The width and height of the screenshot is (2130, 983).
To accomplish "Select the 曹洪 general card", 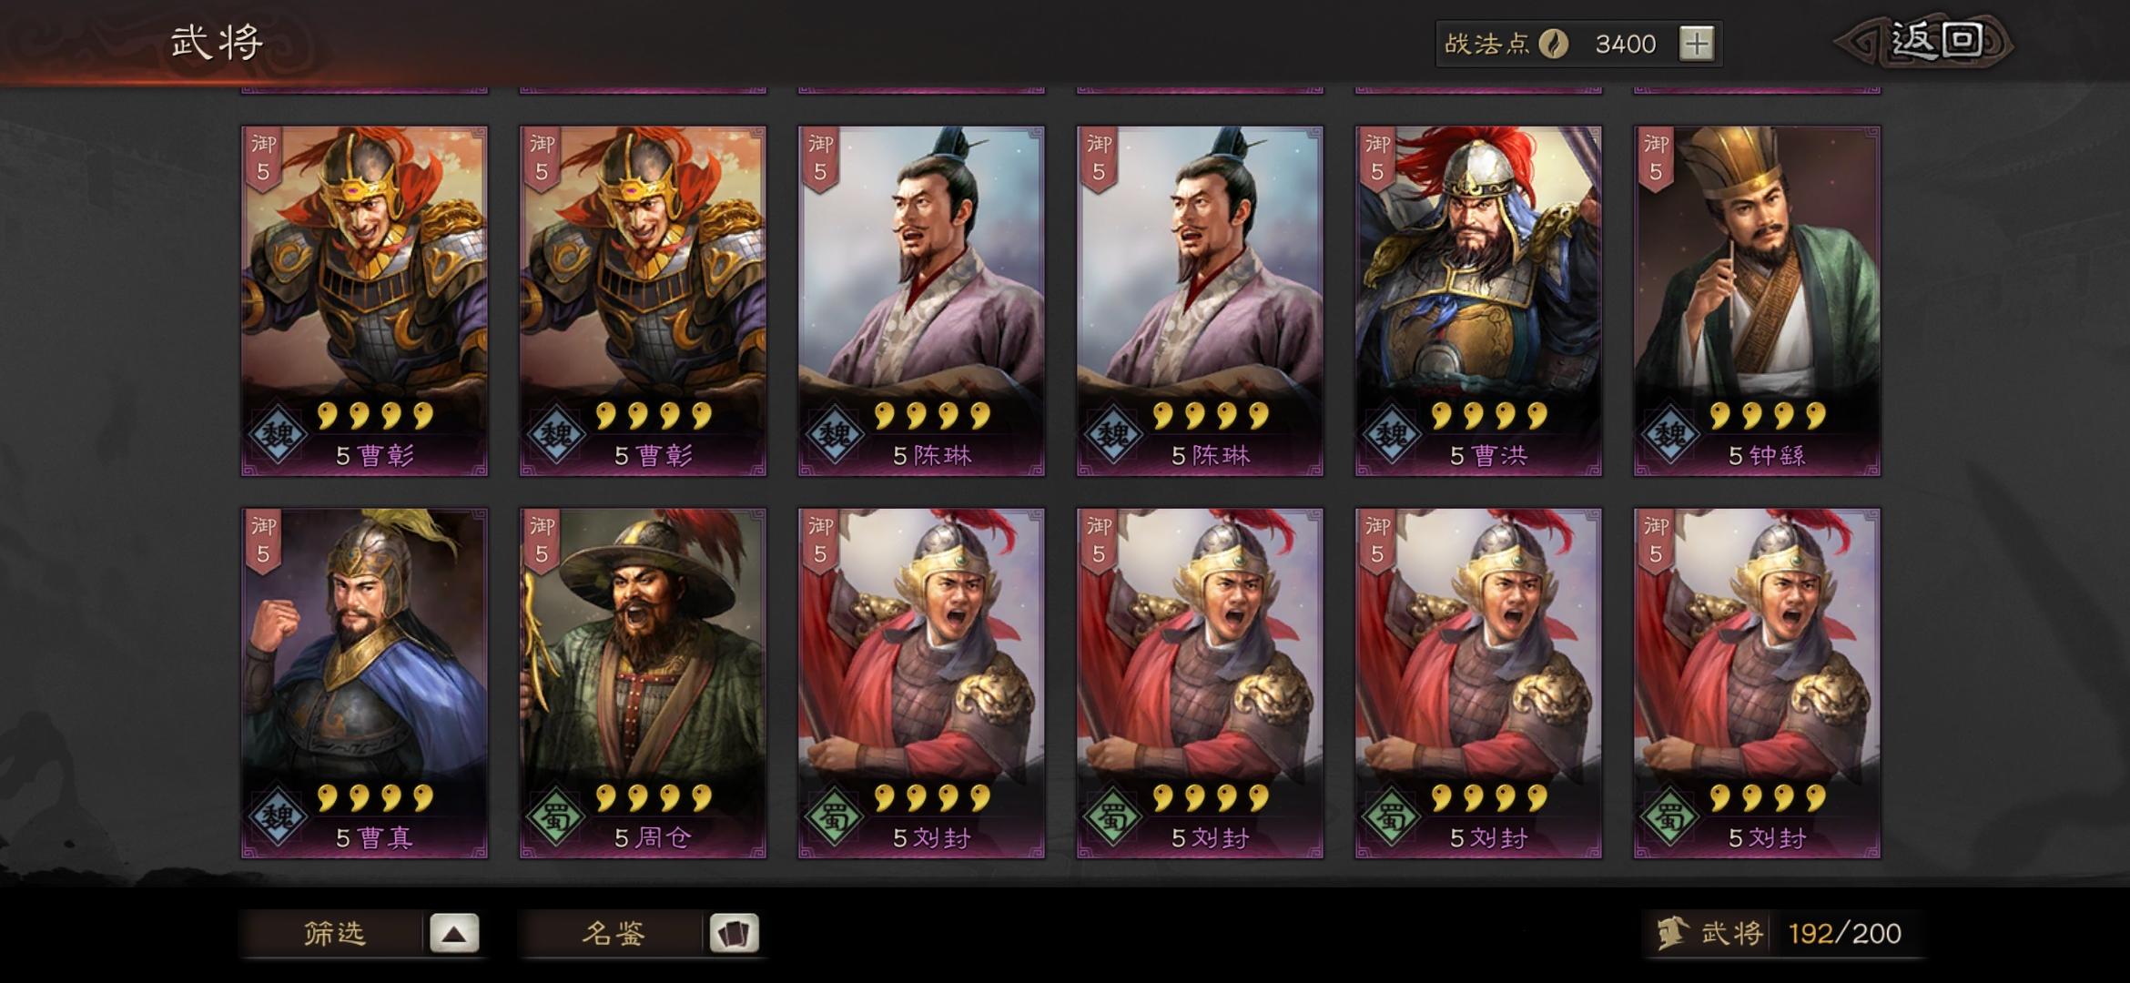I will click(1478, 301).
